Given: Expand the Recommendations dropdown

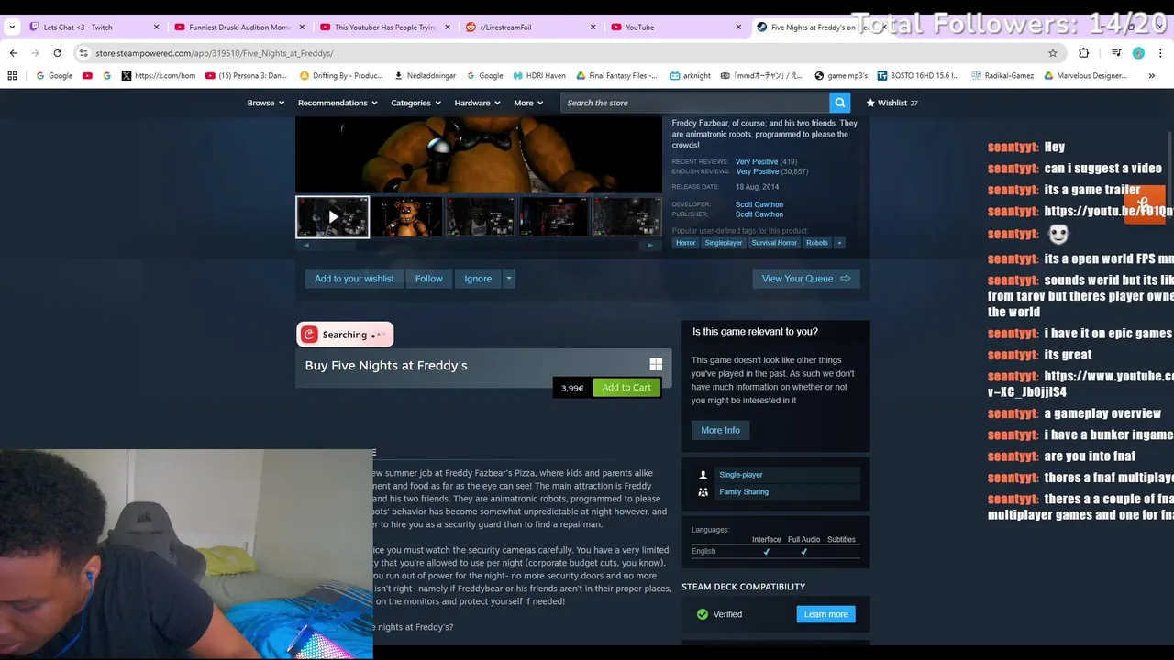Looking at the screenshot, I should [x=338, y=103].
